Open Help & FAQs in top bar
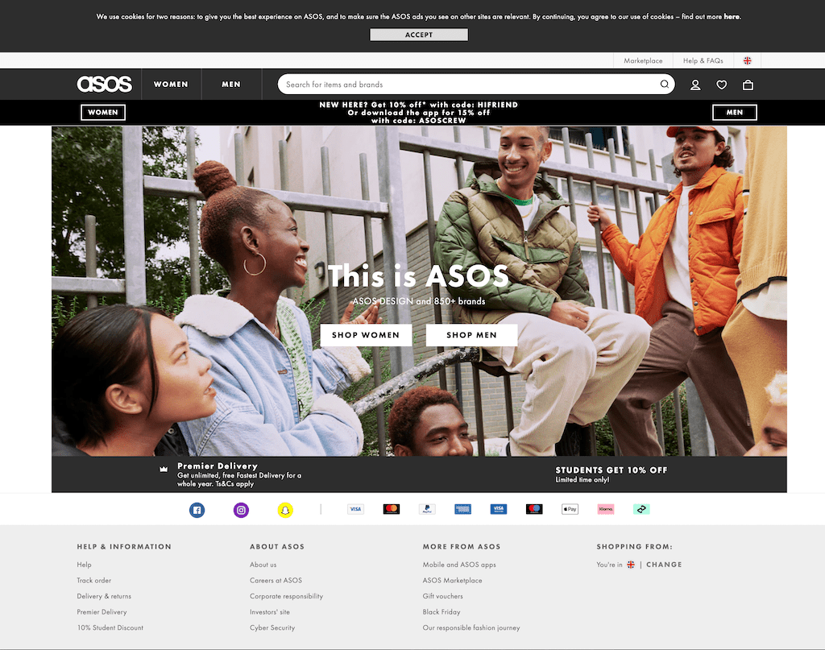Viewport: 825px width, 650px height. pos(703,60)
